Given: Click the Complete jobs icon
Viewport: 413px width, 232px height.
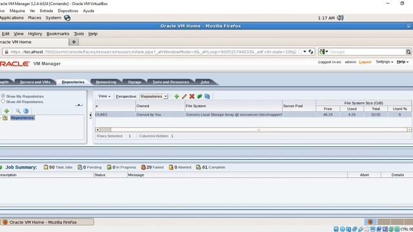Looking at the screenshot, I should click(x=199, y=168).
